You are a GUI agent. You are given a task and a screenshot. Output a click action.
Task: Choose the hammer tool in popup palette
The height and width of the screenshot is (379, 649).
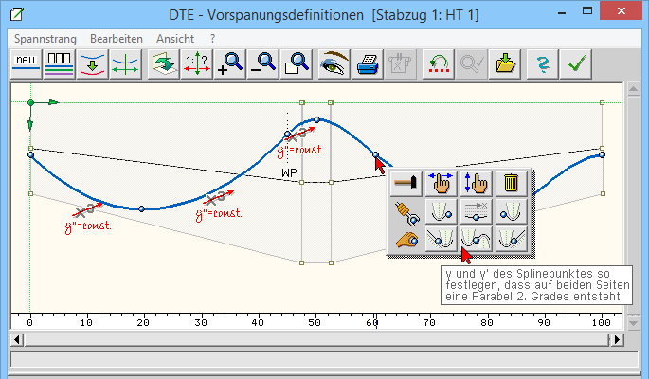click(x=407, y=183)
